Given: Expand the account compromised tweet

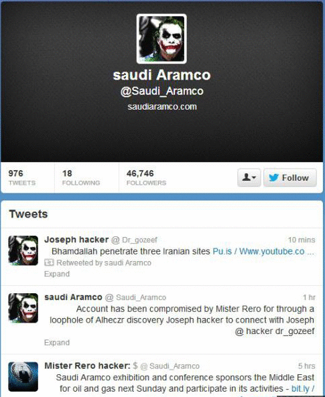Looking at the screenshot, I should 57,343.
